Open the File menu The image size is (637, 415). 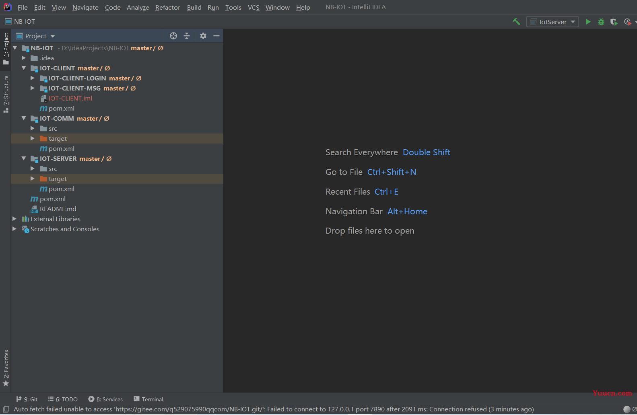pyautogui.click(x=23, y=7)
